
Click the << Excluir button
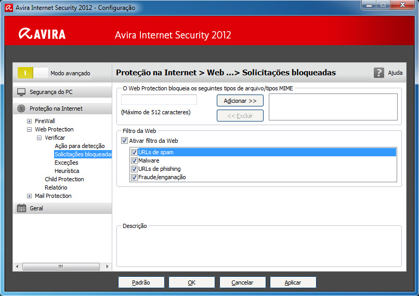click(x=240, y=116)
